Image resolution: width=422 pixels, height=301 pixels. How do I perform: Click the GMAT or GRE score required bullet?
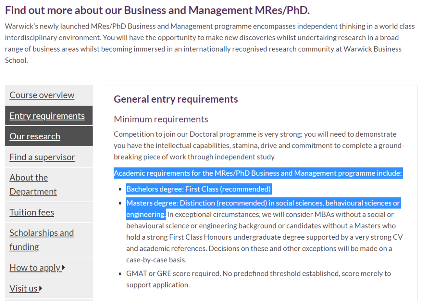(259, 279)
